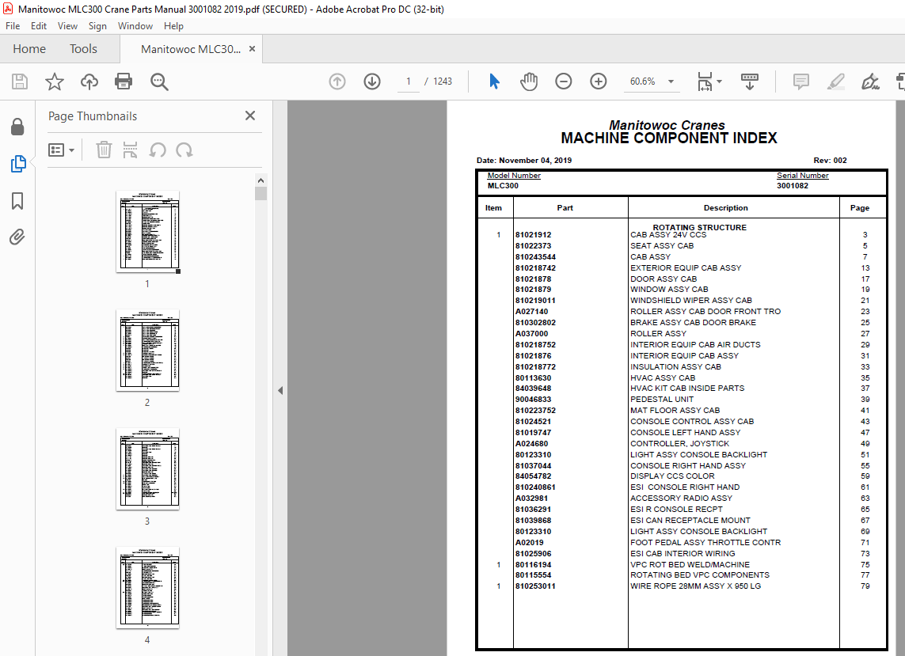Enable scrolling page display mode
The image size is (905, 656).
(749, 82)
